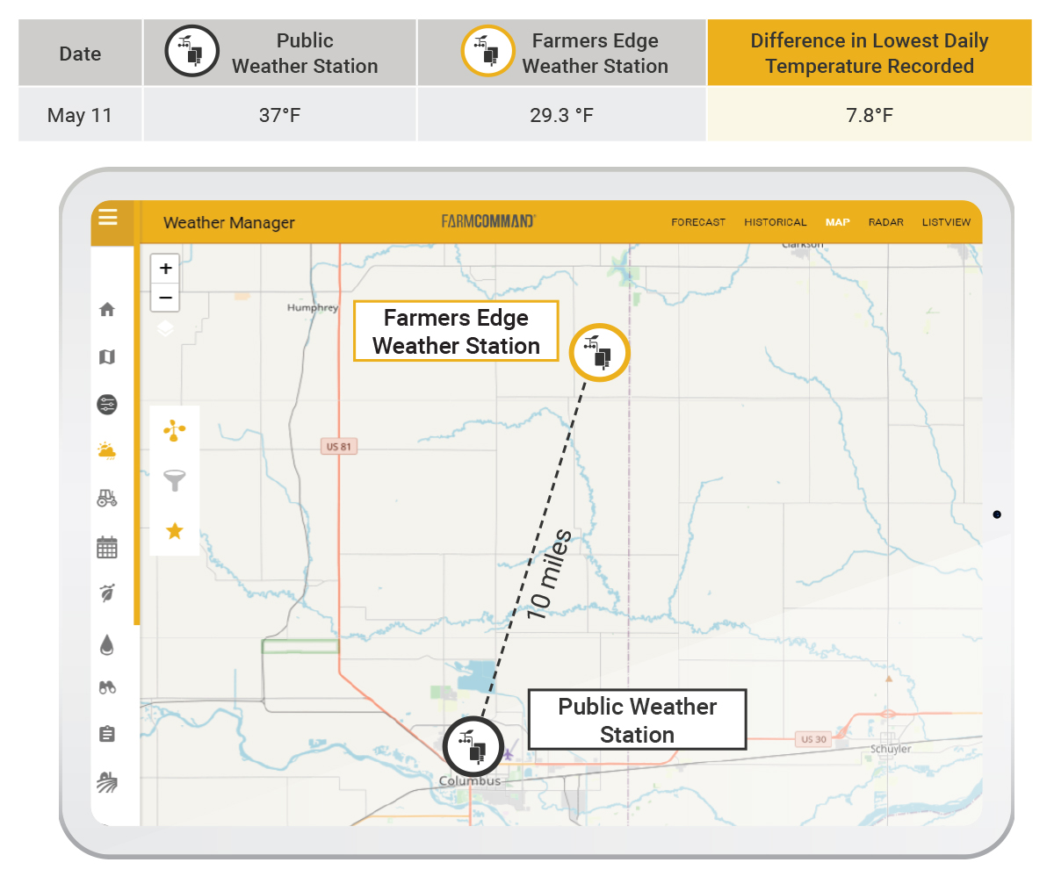The width and height of the screenshot is (1054, 884).
Task: Click the FARMCOMMAND logo
Action: [x=488, y=221]
